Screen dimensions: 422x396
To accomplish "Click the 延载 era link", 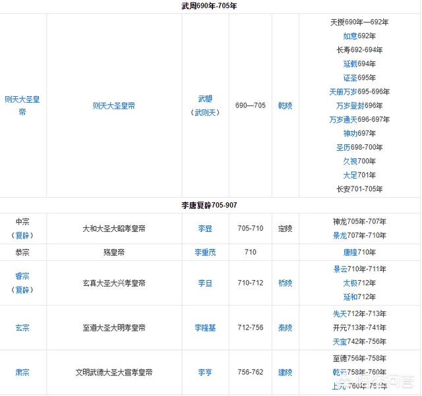I will 350,64.
